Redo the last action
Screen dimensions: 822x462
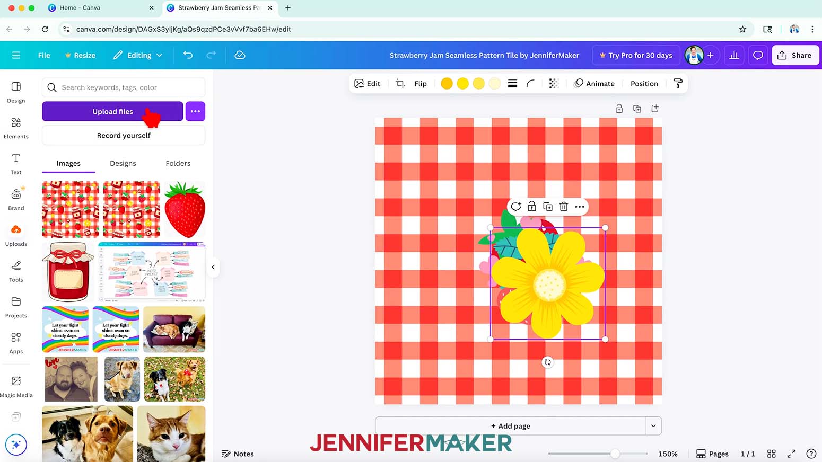coord(211,55)
